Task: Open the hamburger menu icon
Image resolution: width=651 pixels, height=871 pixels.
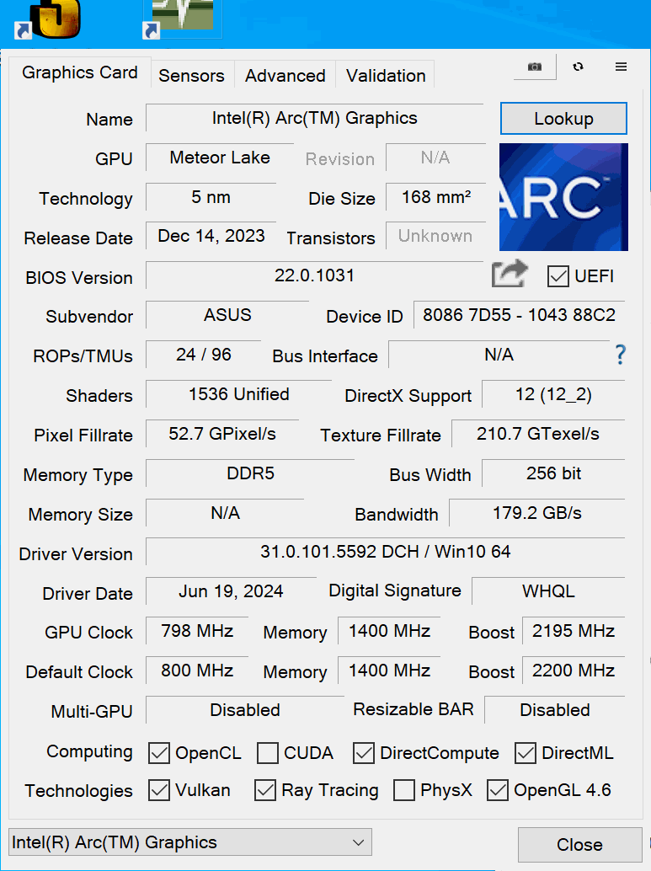Action: pyautogui.click(x=621, y=67)
